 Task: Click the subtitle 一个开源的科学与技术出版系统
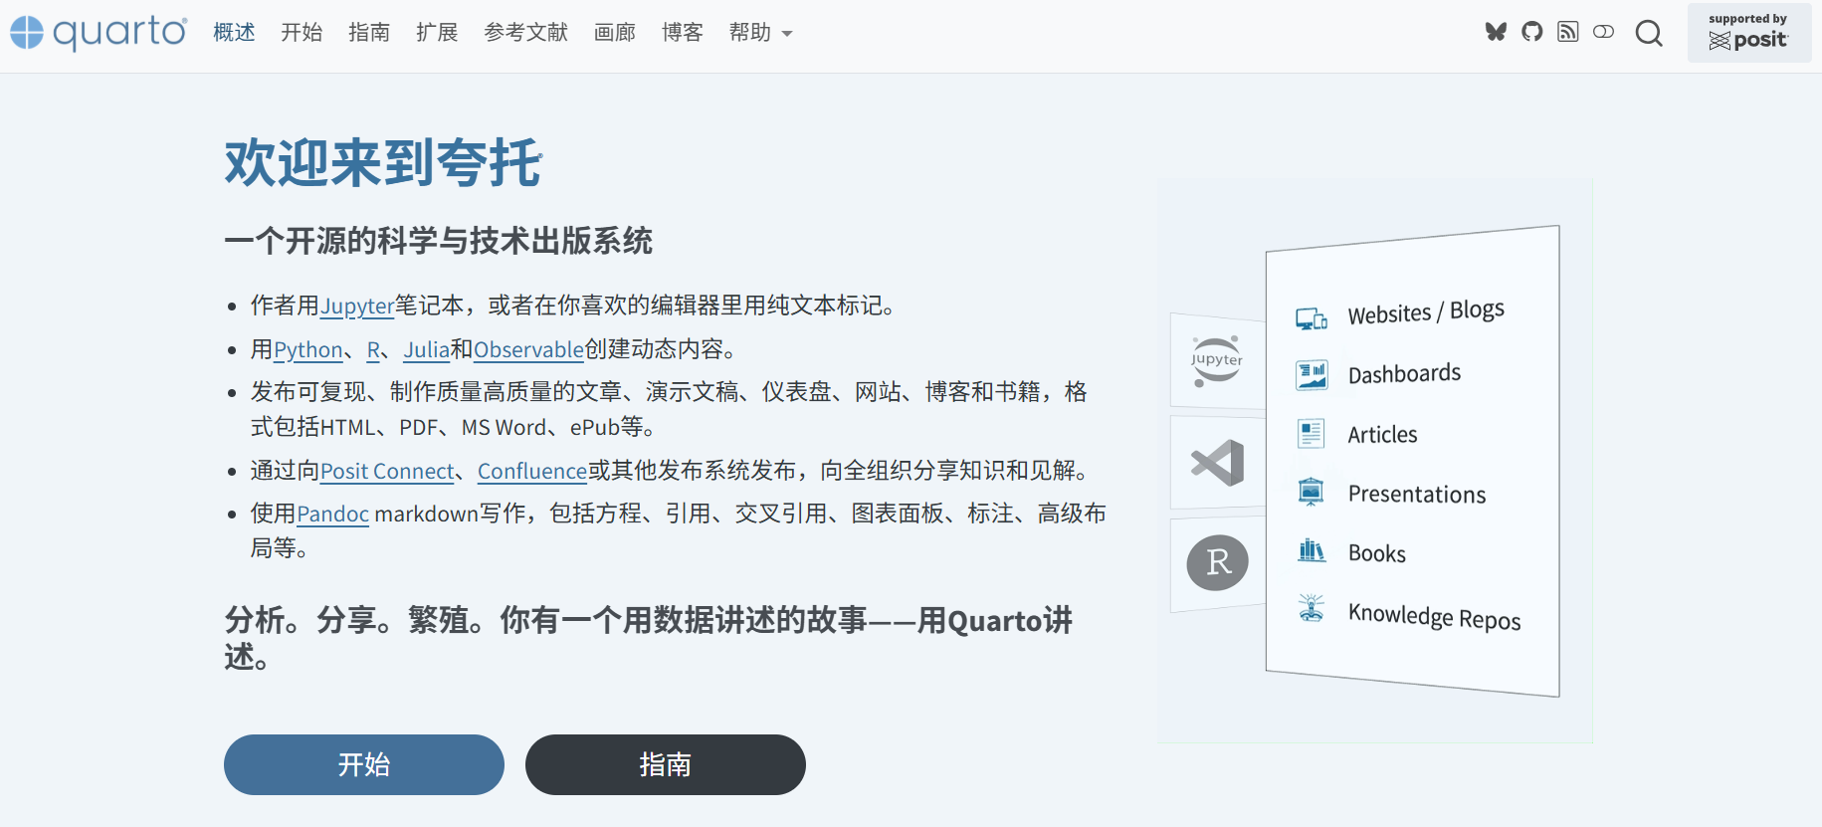pos(439,241)
